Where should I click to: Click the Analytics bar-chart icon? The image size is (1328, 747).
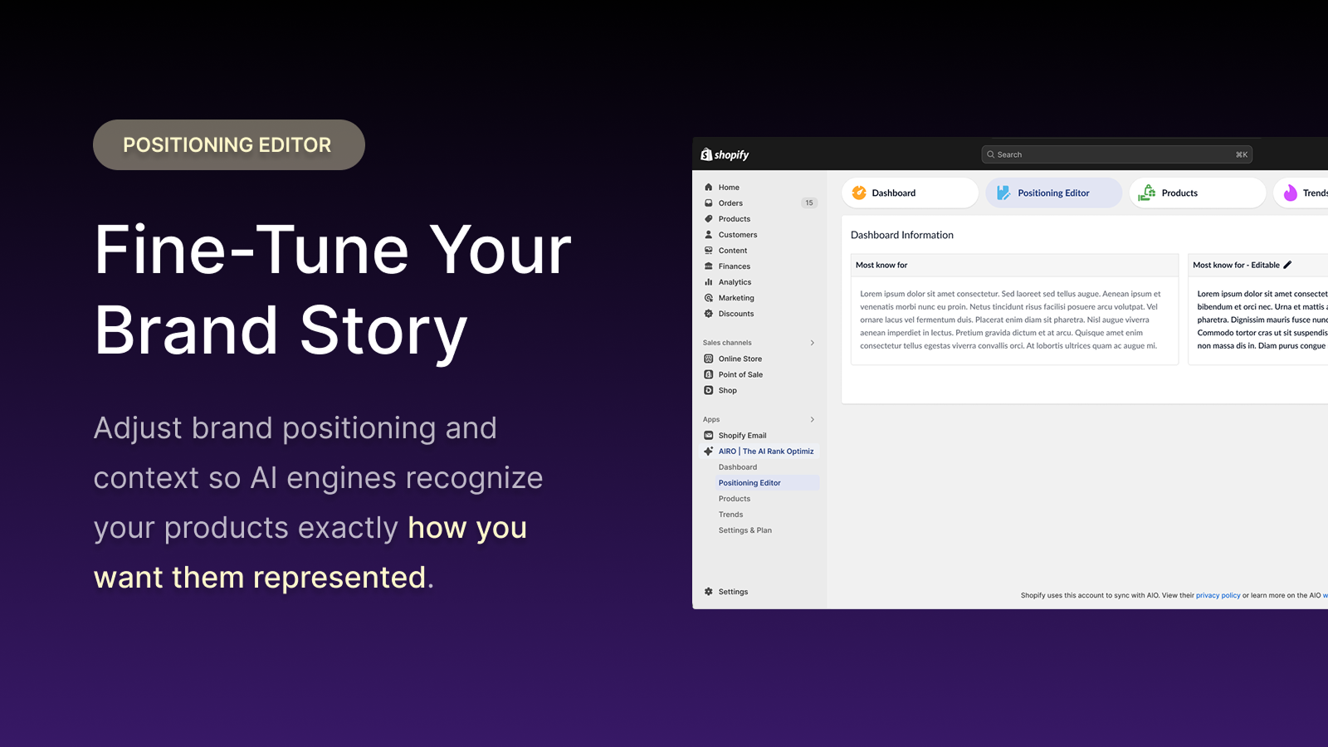point(707,281)
